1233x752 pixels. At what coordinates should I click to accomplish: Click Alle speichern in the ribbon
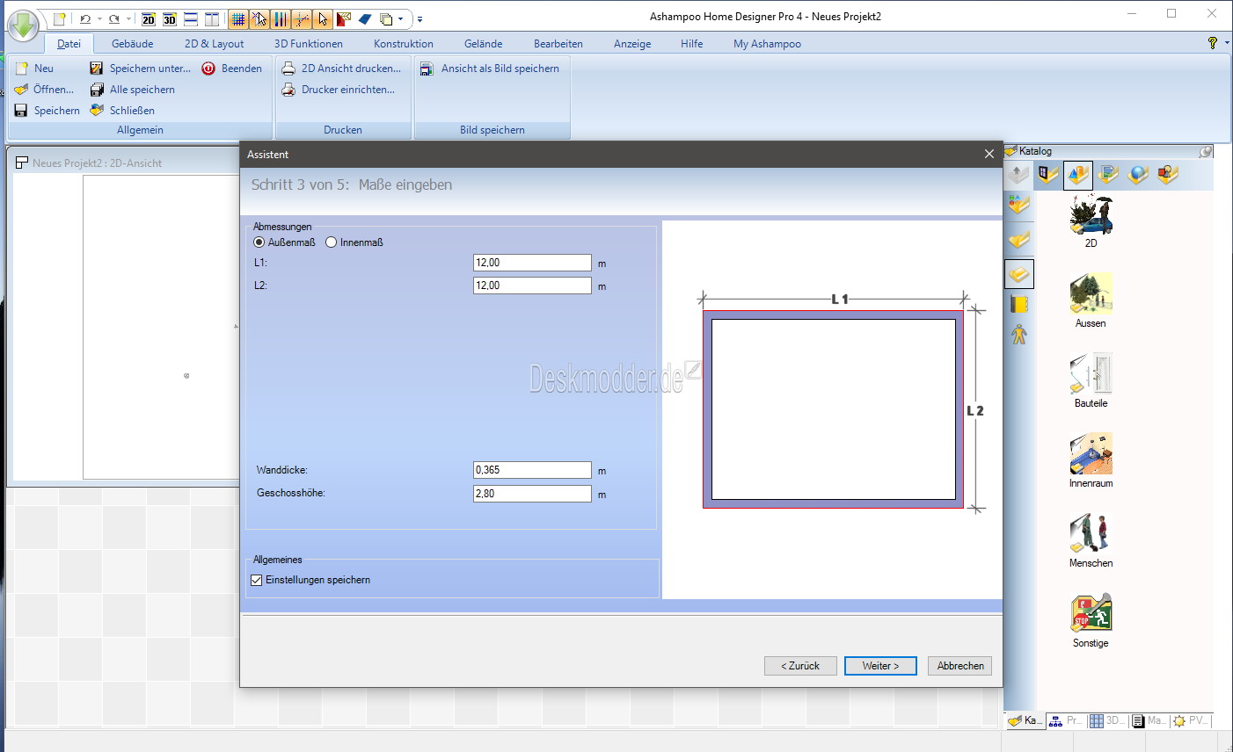pyautogui.click(x=133, y=90)
